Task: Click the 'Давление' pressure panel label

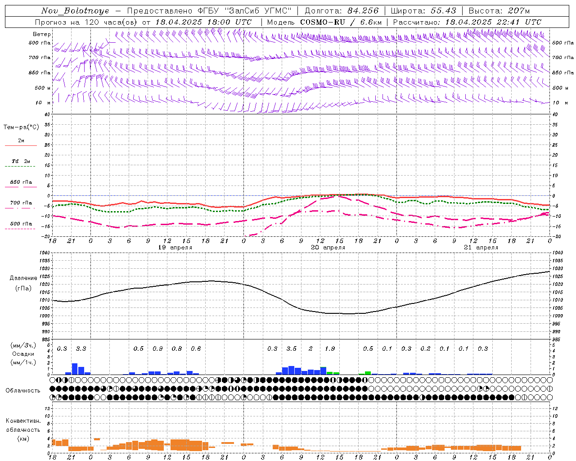Action: coord(23,278)
